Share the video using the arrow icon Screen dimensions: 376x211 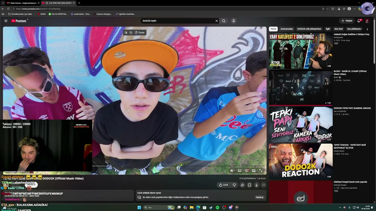(242, 185)
